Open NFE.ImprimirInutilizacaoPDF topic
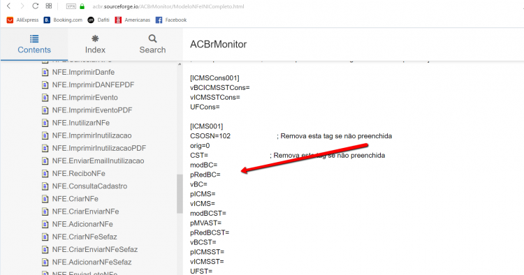The image size is (524, 275). pos(99,148)
